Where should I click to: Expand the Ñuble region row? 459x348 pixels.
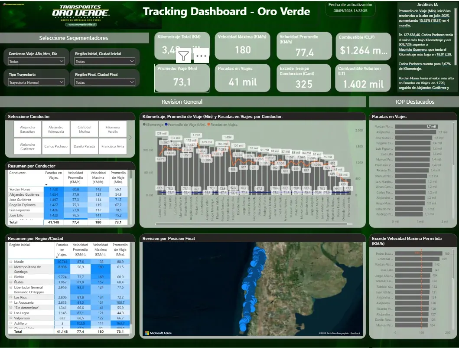coord(11,282)
